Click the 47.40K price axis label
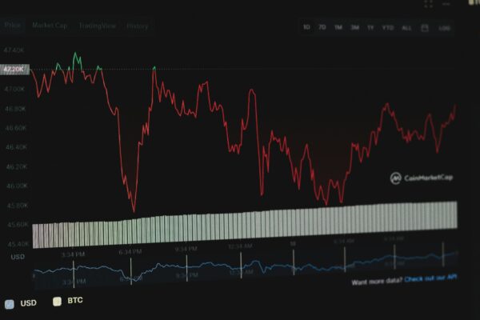This screenshot has height=320, width=480. (x=14, y=50)
